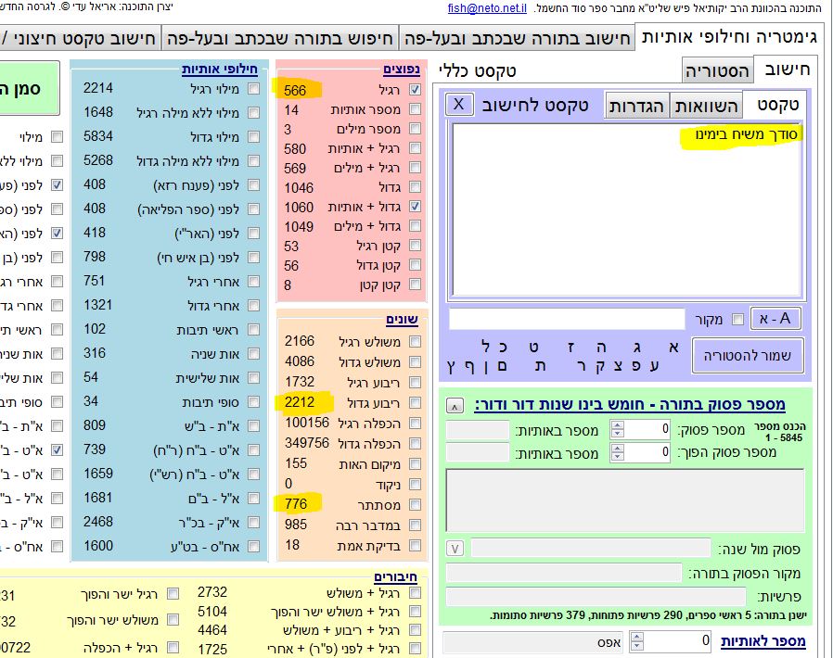Open the השוואות tab
Image resolution: width=833 pixels, height=658 pixels.
706,105
